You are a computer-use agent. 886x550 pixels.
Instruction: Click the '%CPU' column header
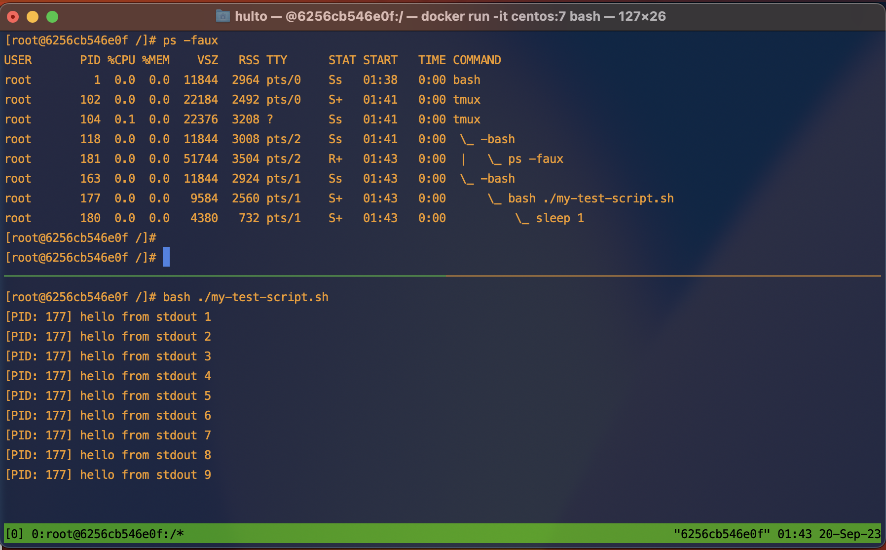pyautogui.click(x=121, y=60)
